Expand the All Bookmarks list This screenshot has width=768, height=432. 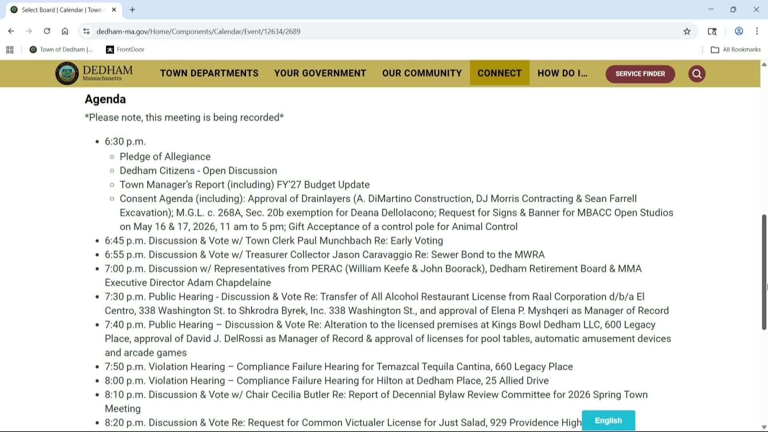[736, 49]
